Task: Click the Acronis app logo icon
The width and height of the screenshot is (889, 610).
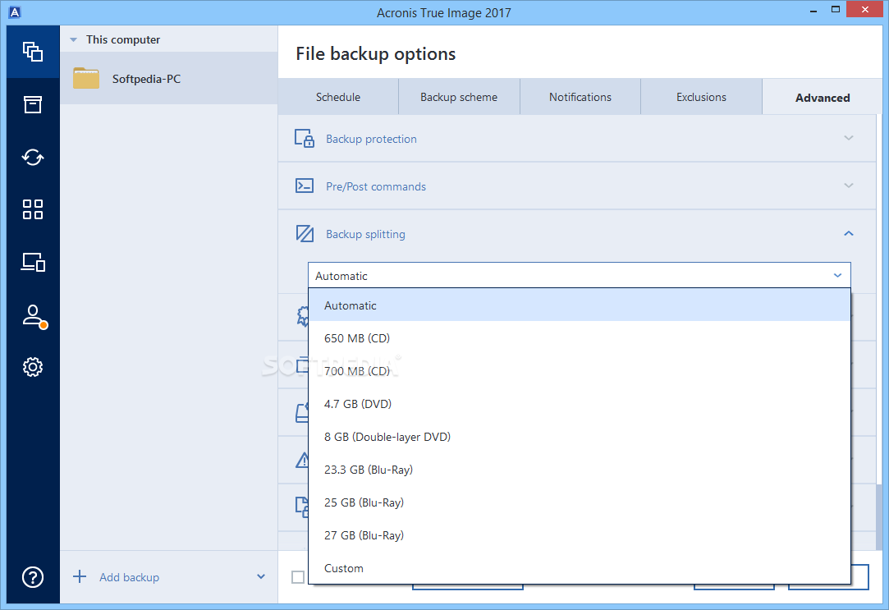Action: (15, 12)
